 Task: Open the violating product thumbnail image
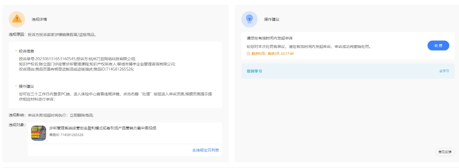click(38, 133)
